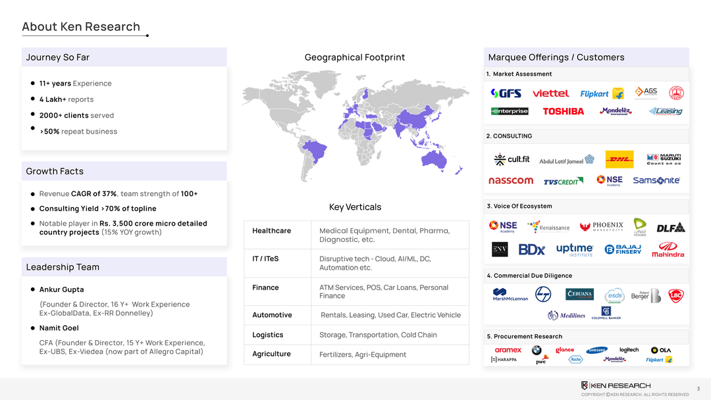Image resolution: width=711 pixels, height=400 pixels.
Task: Click the Commercial Due Diligence label
Action: [529, 276]
